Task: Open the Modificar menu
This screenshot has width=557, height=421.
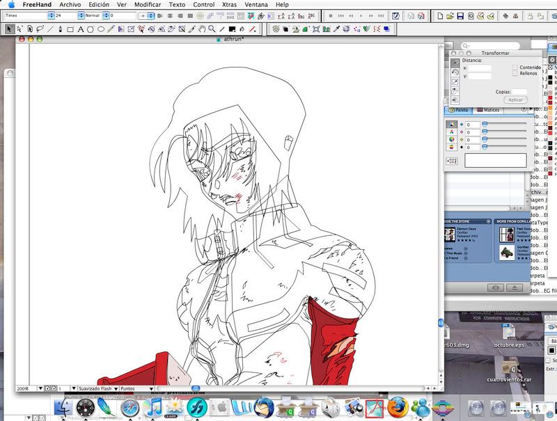Action: (148, 5)
